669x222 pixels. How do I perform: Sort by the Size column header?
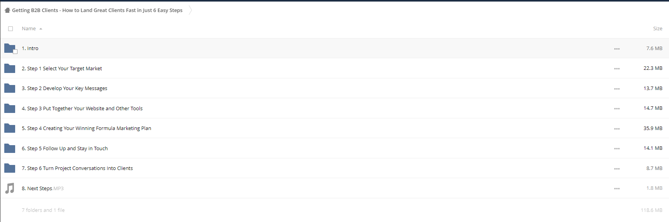658,29
